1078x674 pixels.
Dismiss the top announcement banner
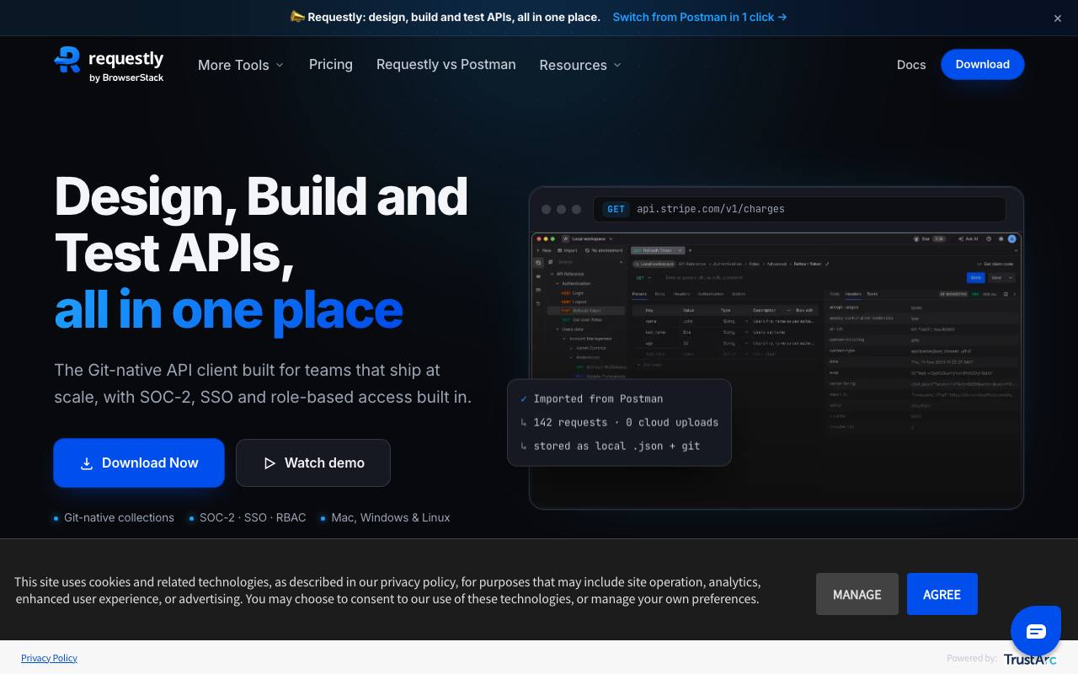tap(1058, 18)
